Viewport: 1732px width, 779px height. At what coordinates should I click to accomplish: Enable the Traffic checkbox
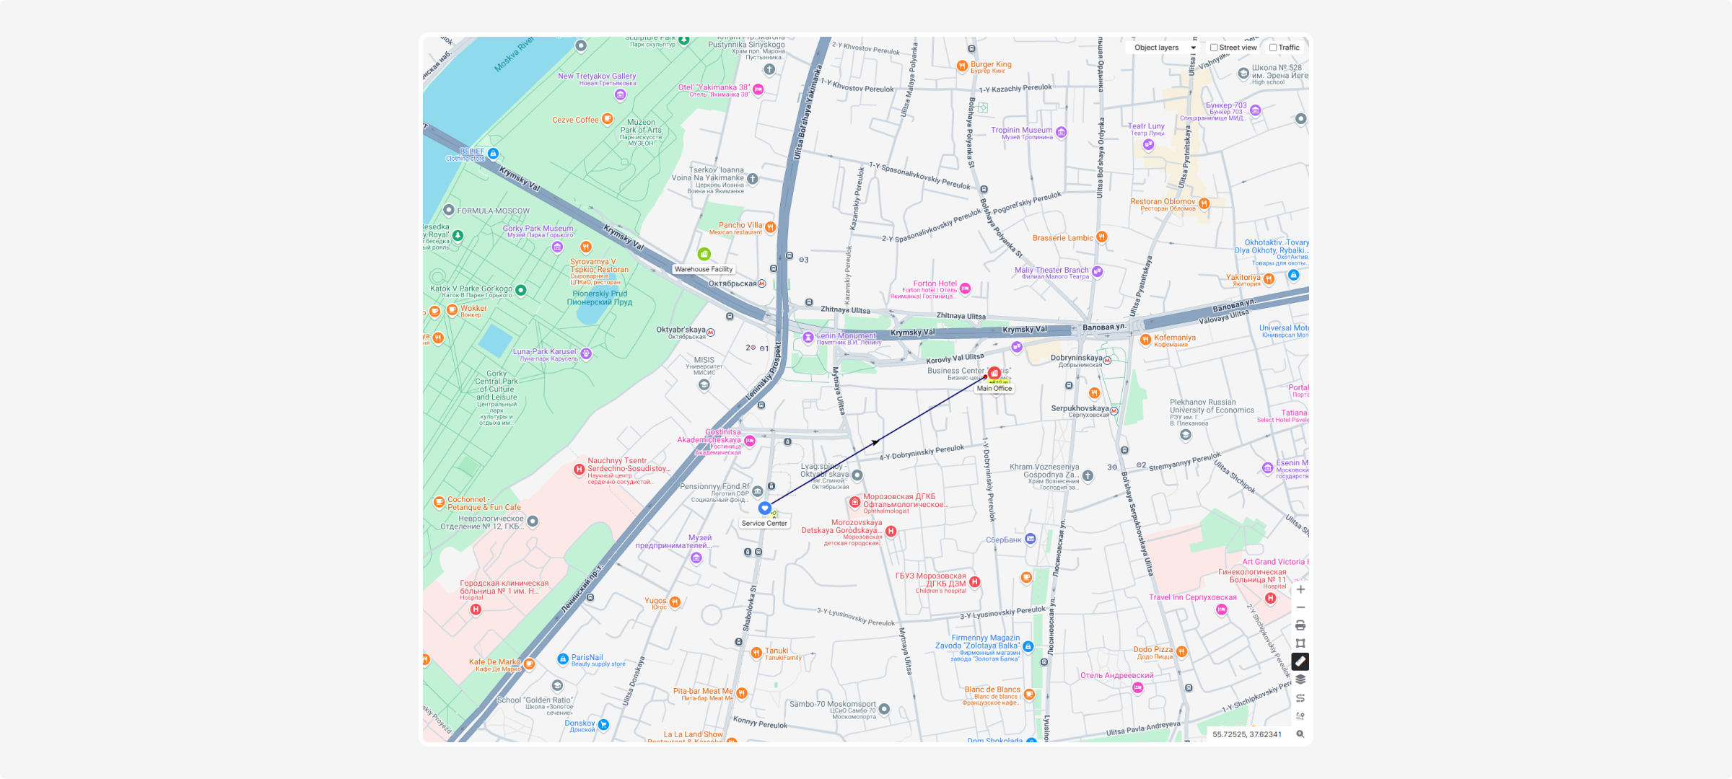(x=1274, y=48)
